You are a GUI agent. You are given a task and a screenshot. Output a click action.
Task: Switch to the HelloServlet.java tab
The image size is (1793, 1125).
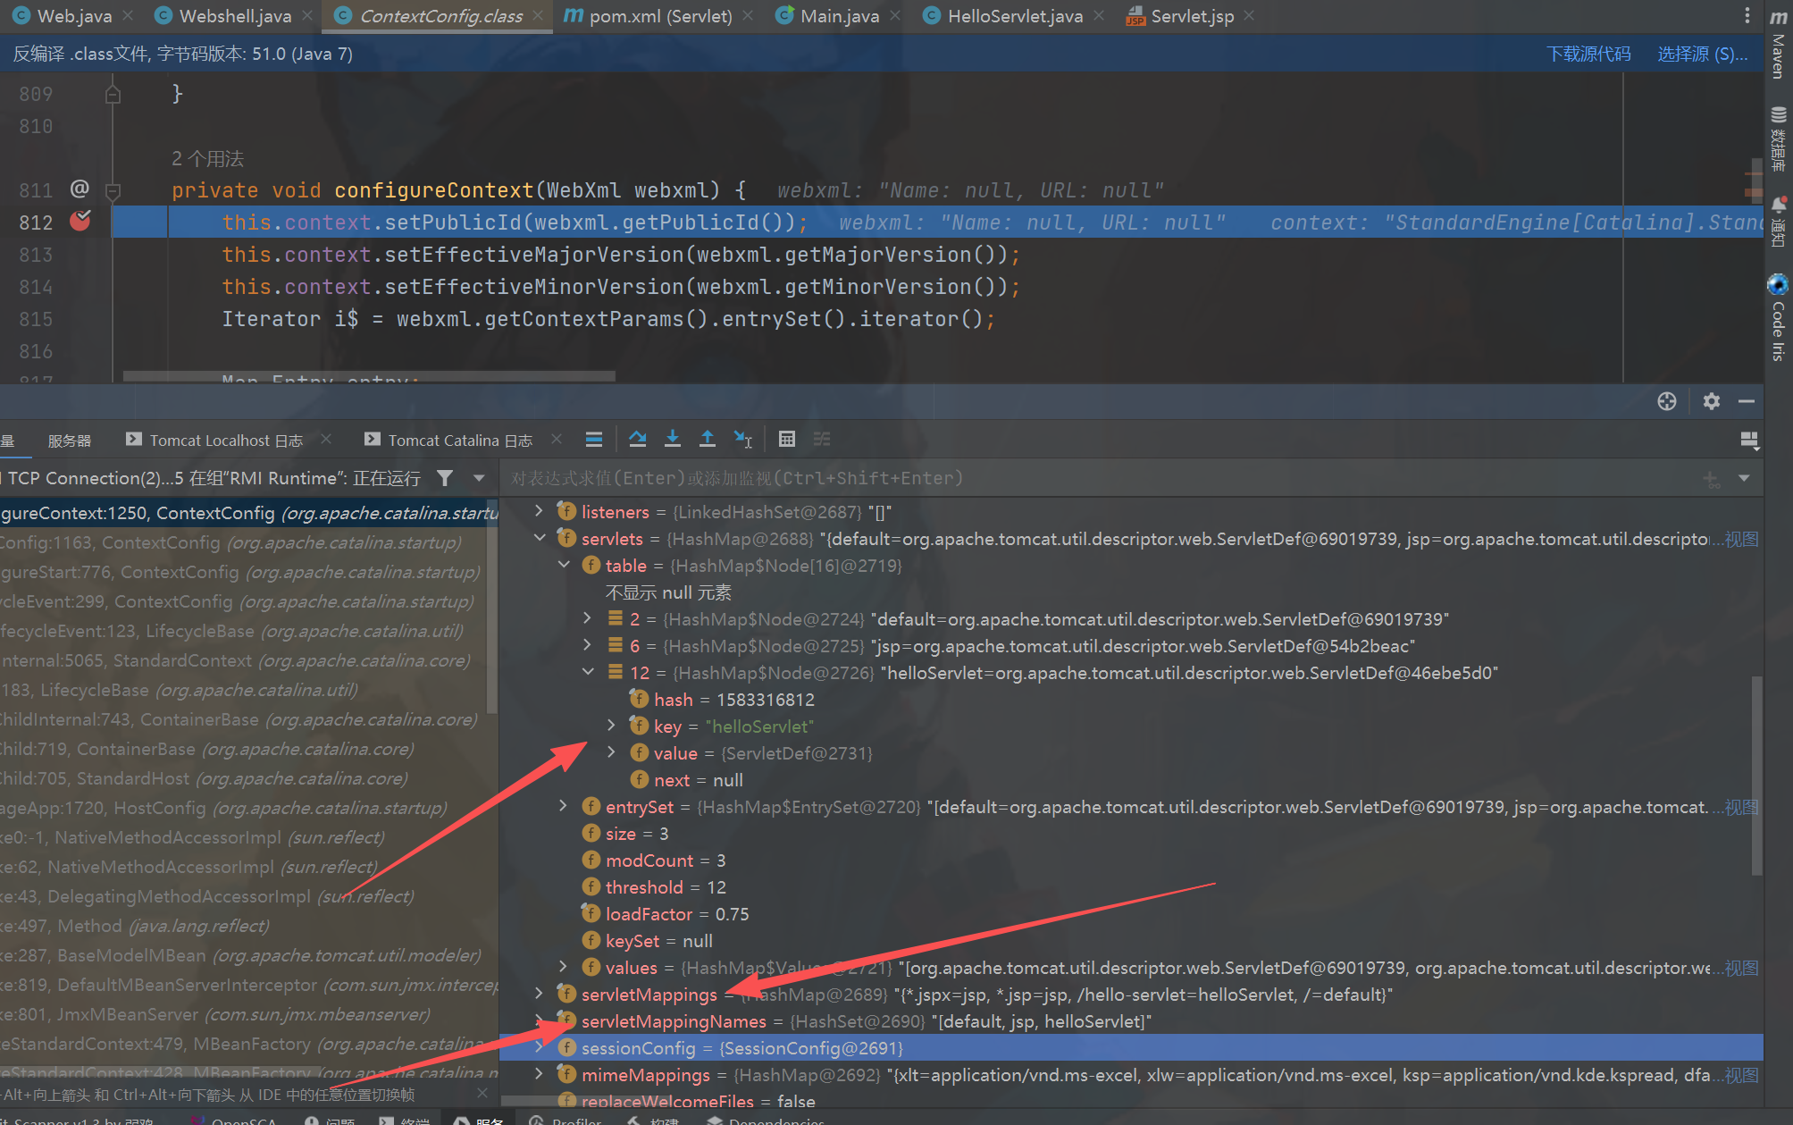point(1014,16)
